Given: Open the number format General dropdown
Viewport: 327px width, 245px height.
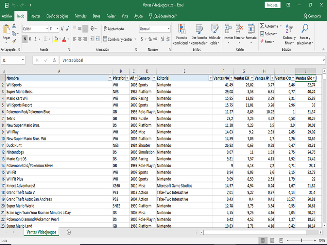Looking at the screenshot, I should click(x=168, y=29).
